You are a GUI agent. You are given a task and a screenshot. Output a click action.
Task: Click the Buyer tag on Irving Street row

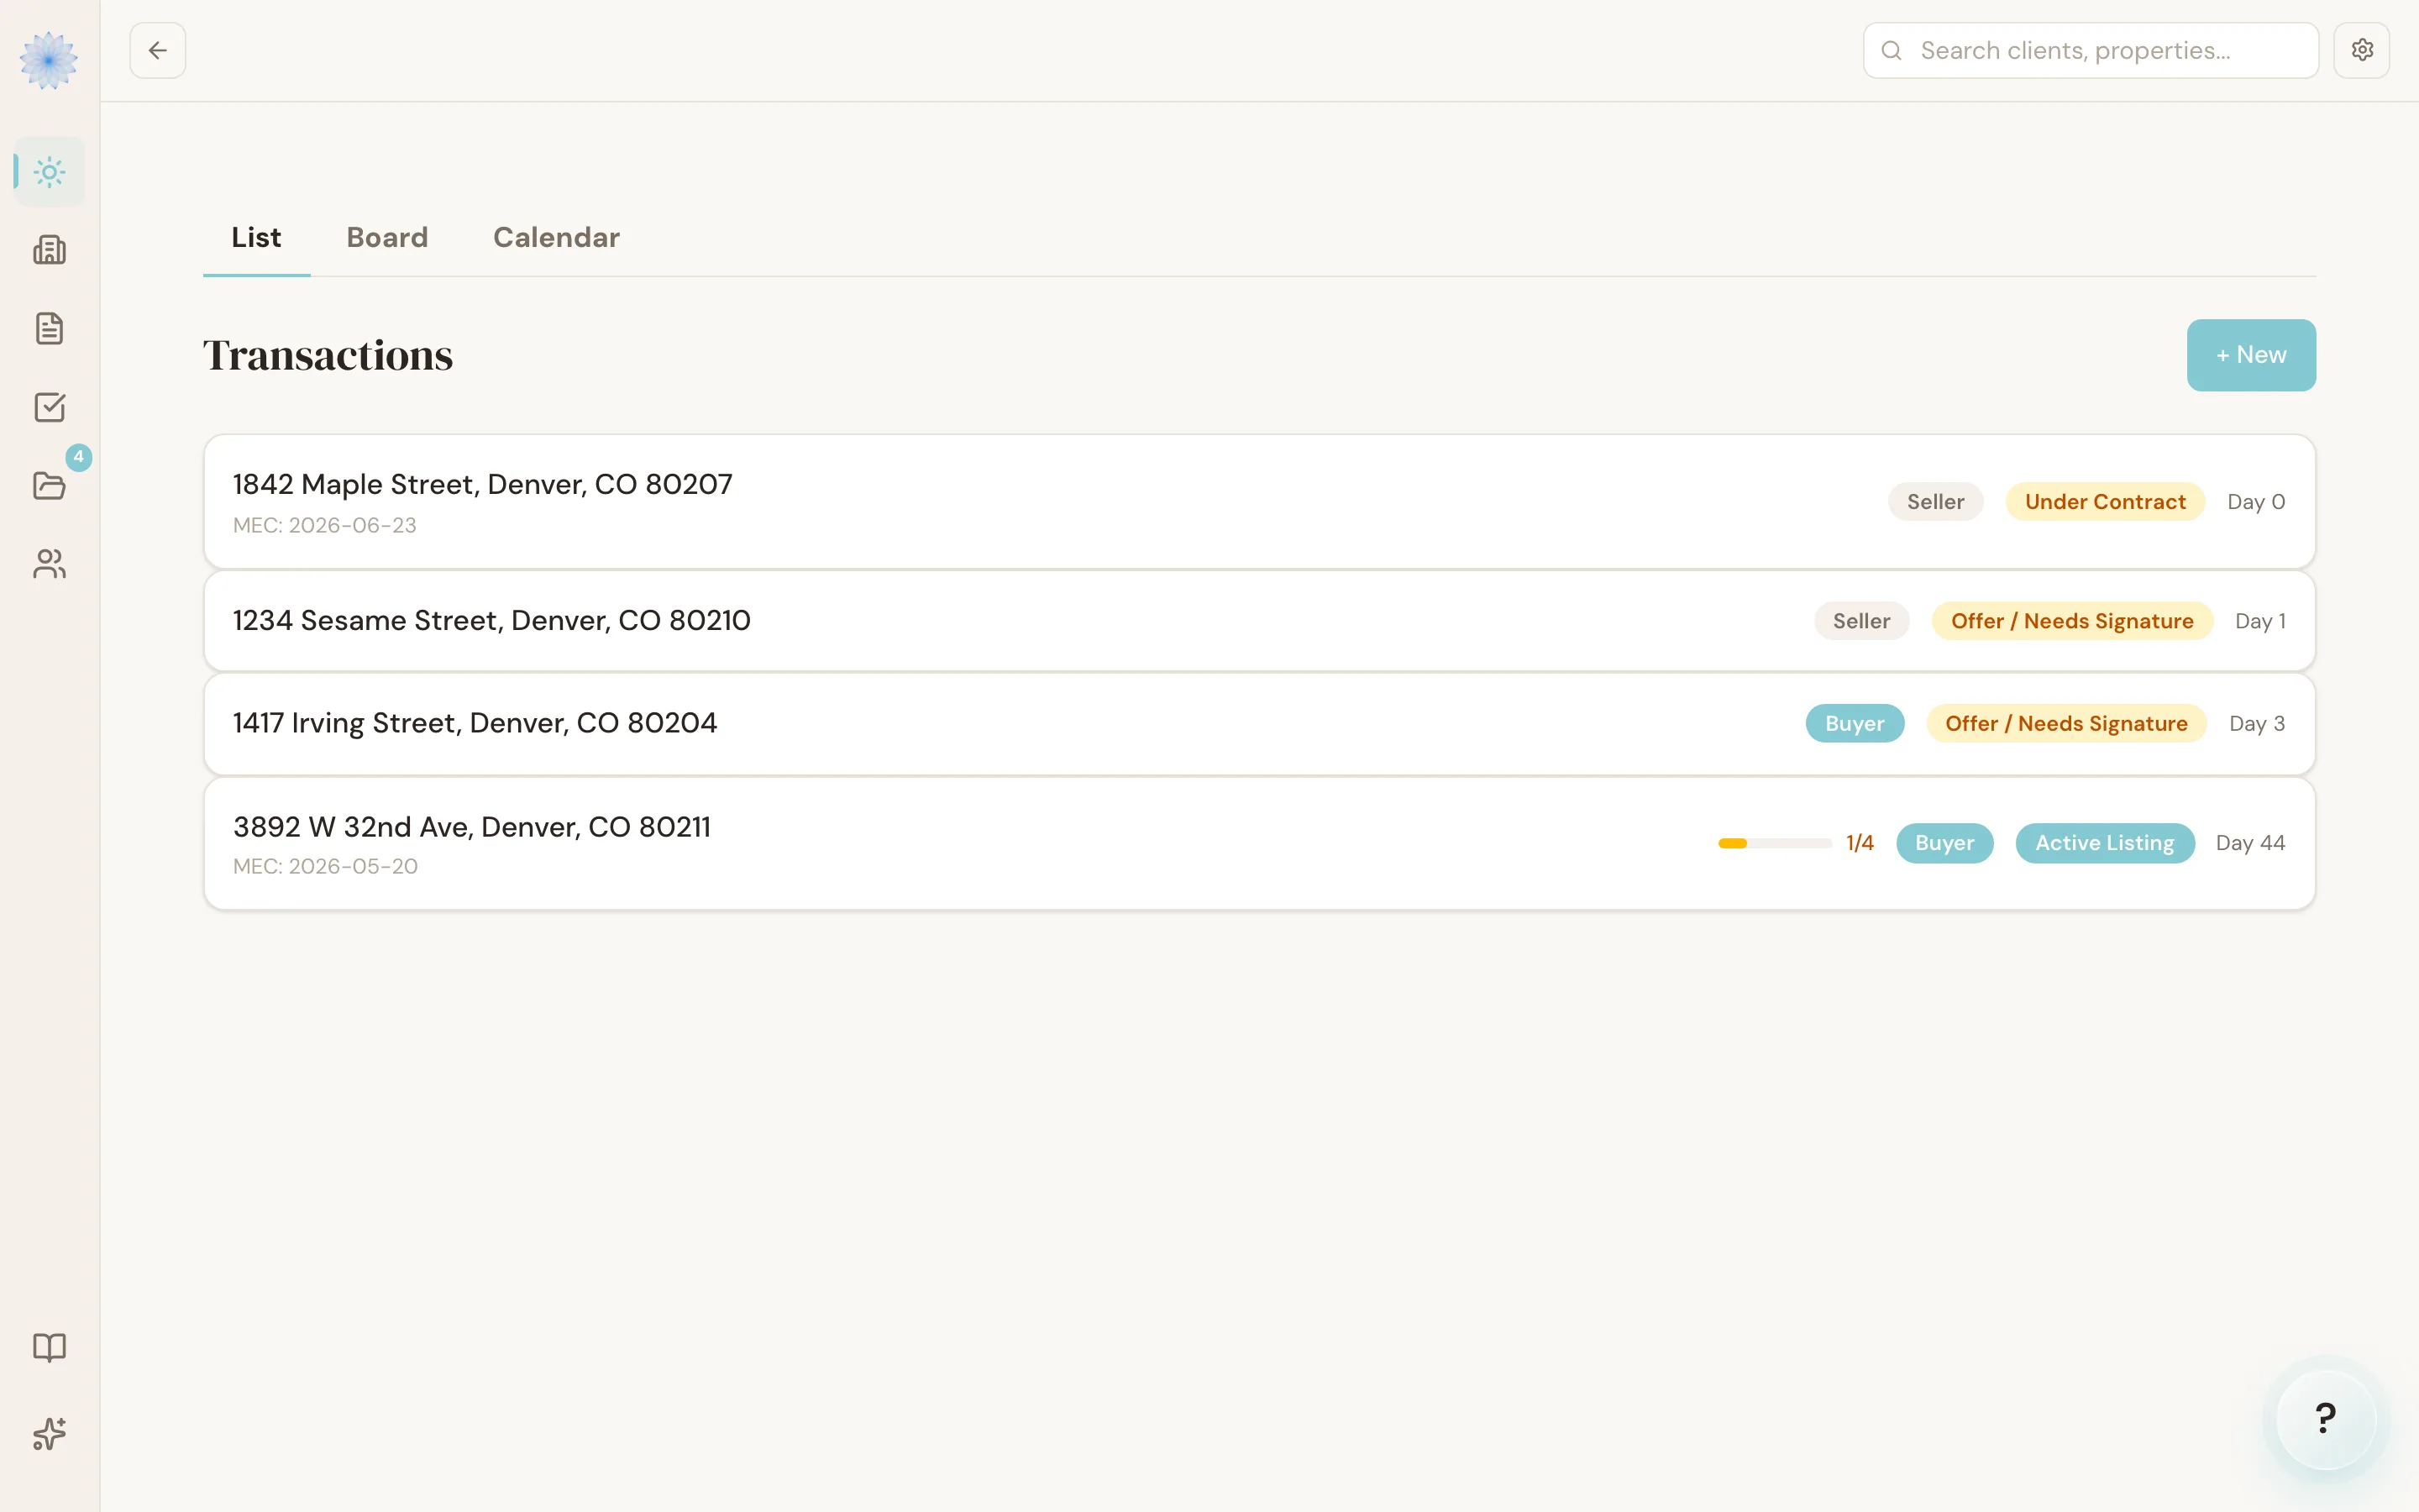click(1855, 724)
